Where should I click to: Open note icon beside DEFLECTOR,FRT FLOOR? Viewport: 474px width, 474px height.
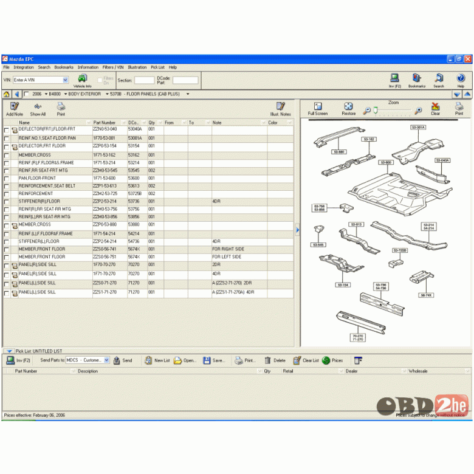coord(14,147)
